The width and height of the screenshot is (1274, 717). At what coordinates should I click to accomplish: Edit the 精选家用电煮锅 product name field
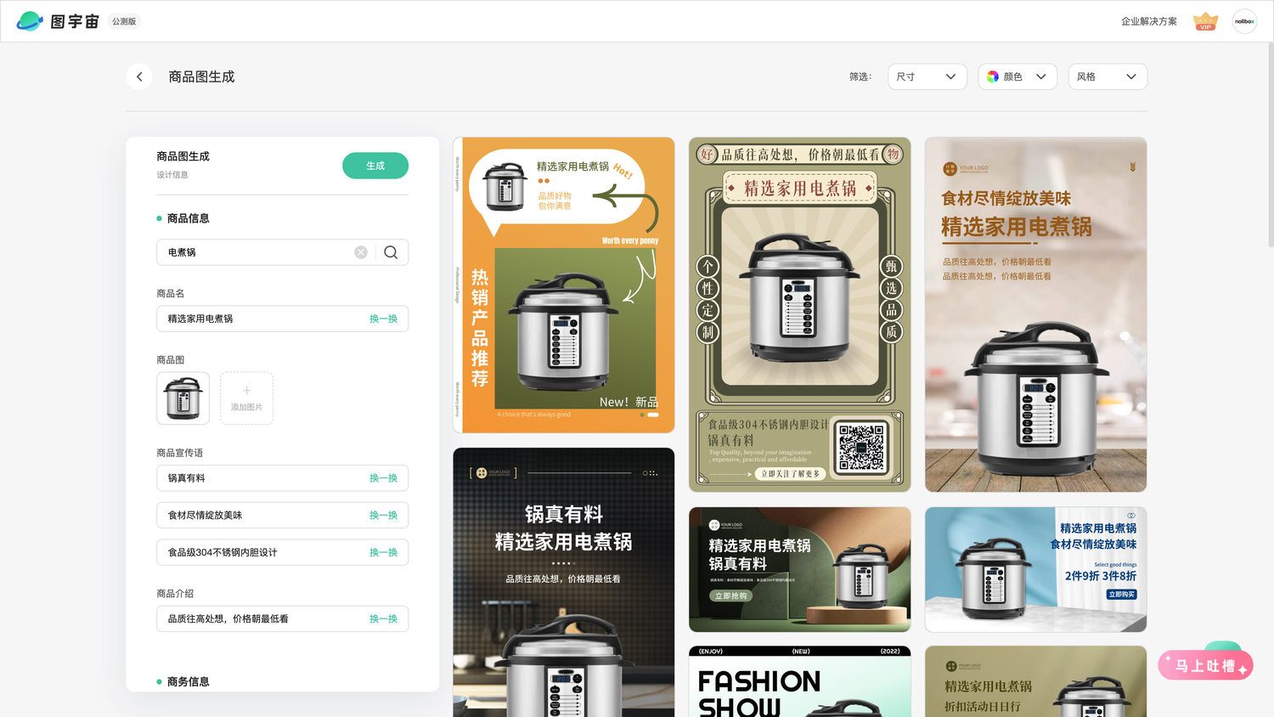click(282, 319)
